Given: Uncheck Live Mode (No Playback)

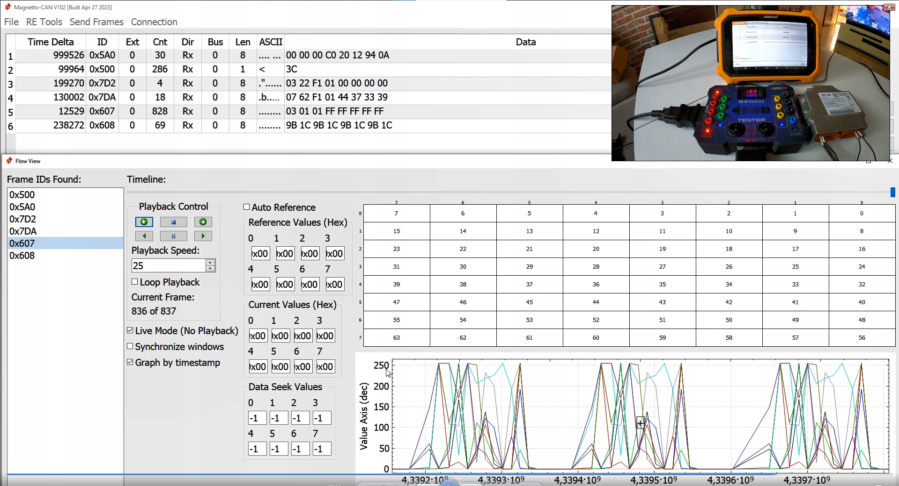Looking at the screenshot, I should click(x=130, y=330).
